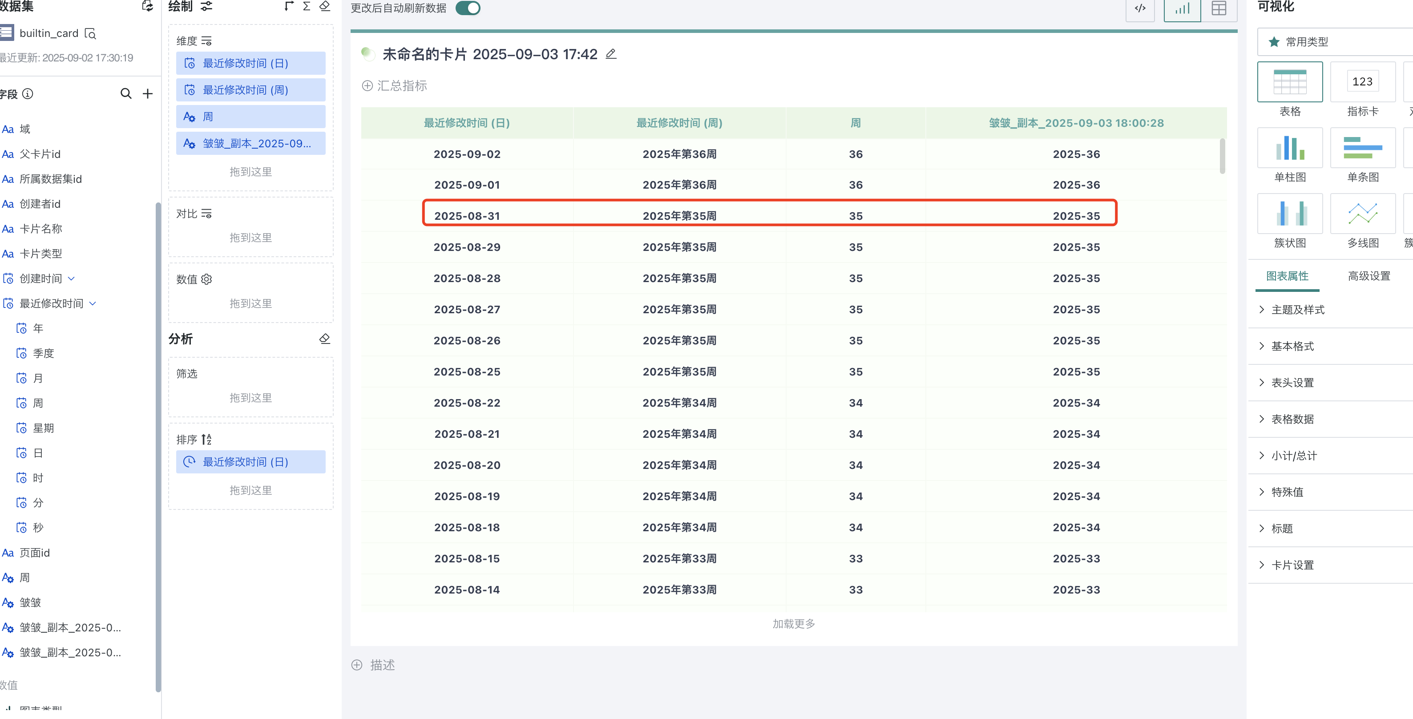Collapse the 最近修改时间 field tree
Screen dimensions: 1413x719
pyautogui.click(x=93, y=303)
